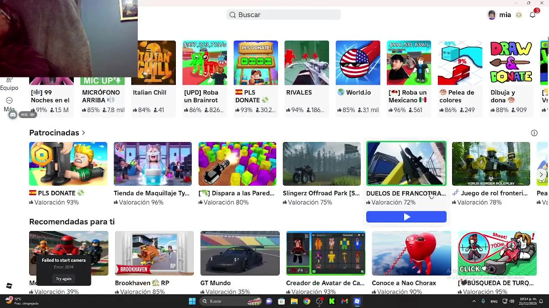This screenshot has width=549, height=308.
Task: Open the notifications bell icon
Action: [x=532, y=15]
